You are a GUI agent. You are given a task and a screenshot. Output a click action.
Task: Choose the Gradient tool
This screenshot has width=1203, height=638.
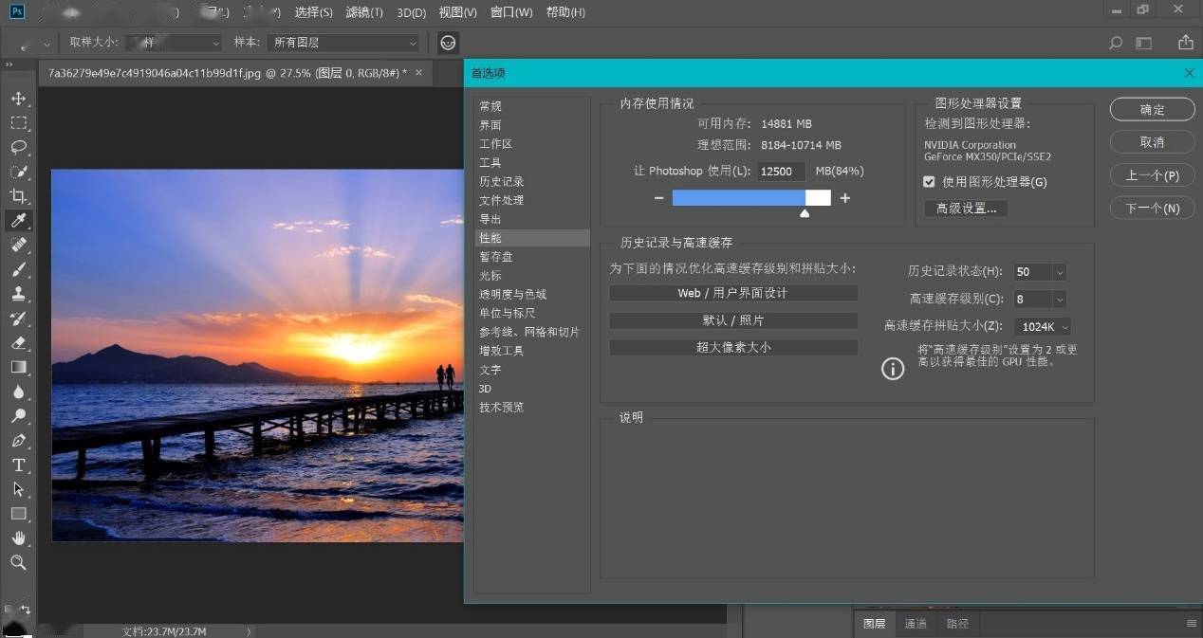18,367
